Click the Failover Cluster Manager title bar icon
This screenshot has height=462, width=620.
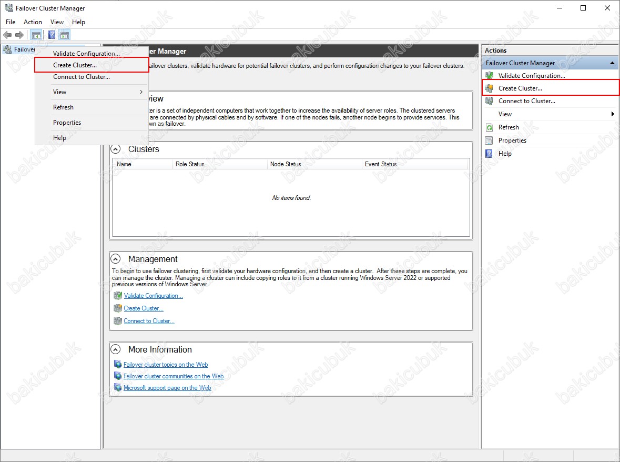[8, 8]
